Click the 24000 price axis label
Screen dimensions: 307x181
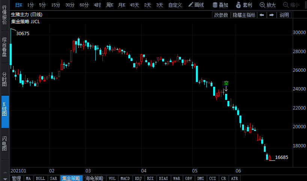(x=299, y=89)
